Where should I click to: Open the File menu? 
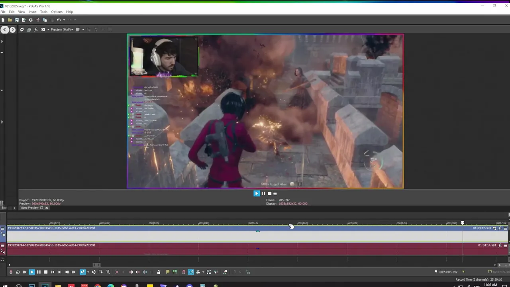(3, 12)
